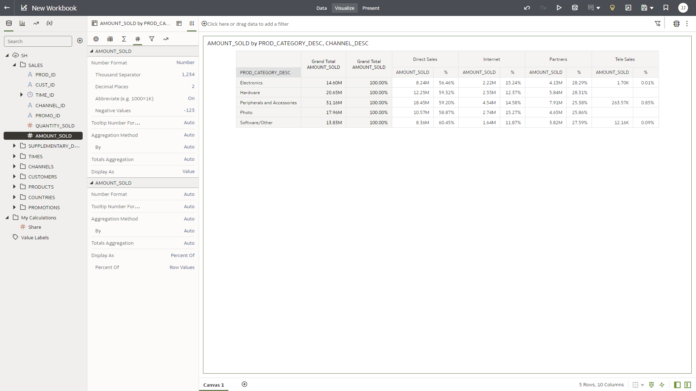696x391 pixels.
Task: Click the bookmark icon in header
Action: click(x=666, y=8)
